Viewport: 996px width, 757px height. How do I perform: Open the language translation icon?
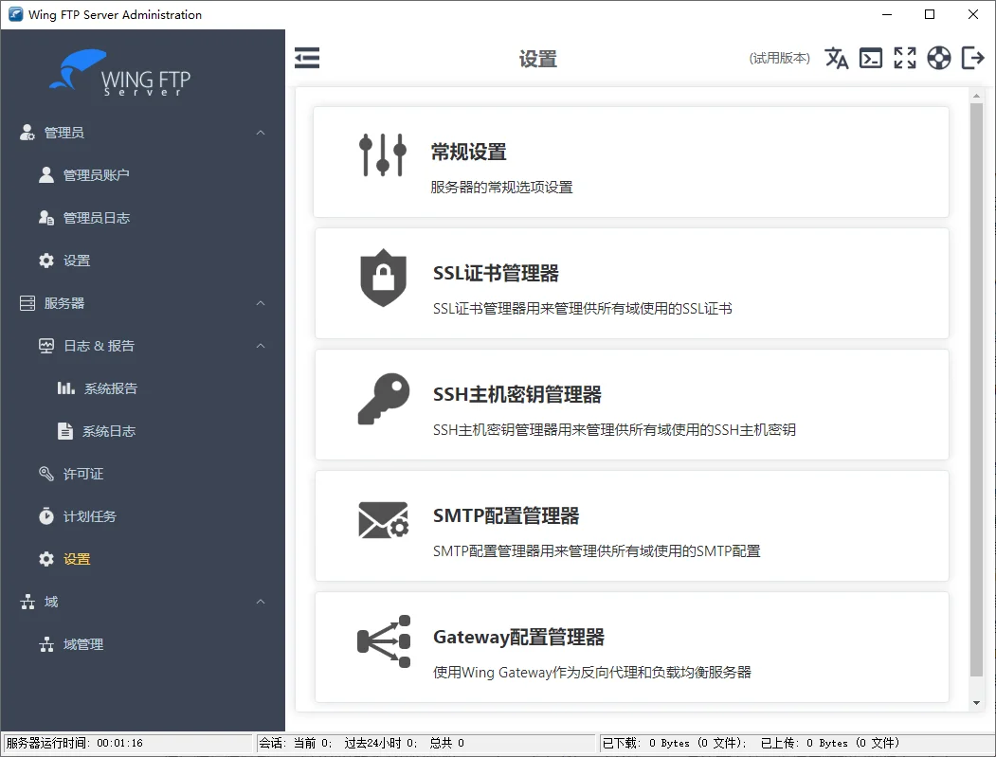837,58
